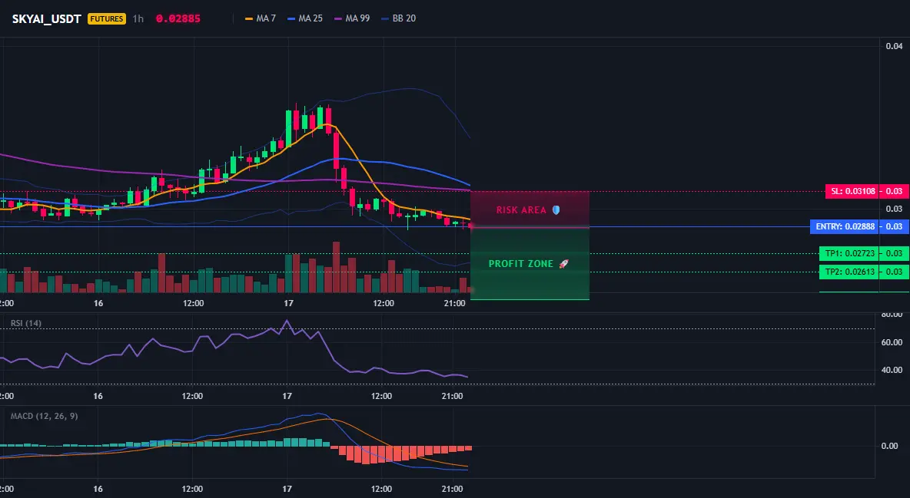Click the 0.04 price axis label

tap(895, 46)
